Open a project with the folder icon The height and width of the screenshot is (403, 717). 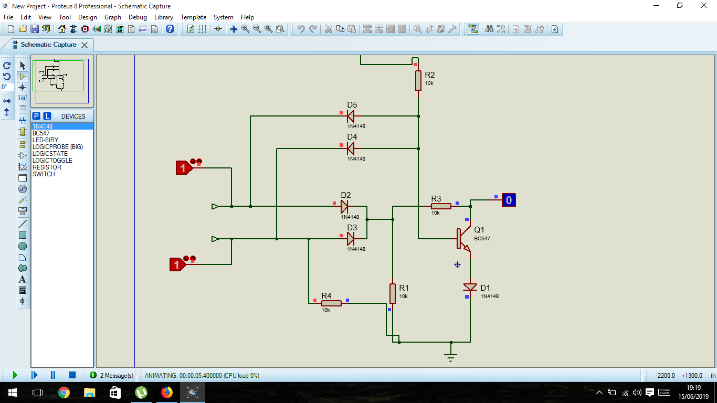point(23,29)
